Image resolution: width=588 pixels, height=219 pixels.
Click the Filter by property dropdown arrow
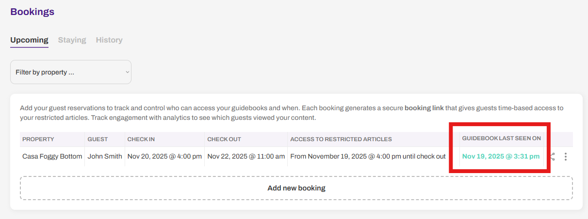click(127, 72)
